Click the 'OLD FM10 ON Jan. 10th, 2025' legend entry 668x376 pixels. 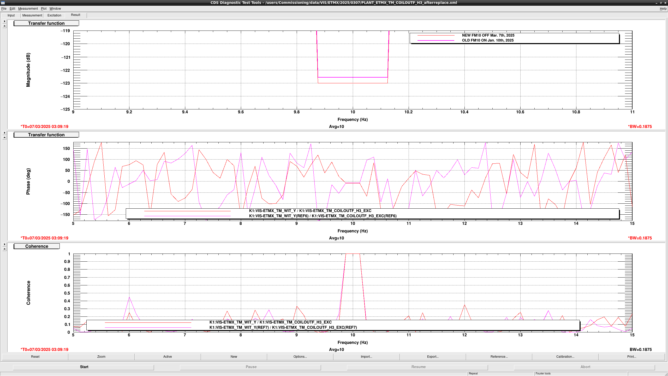coord(488,40)
